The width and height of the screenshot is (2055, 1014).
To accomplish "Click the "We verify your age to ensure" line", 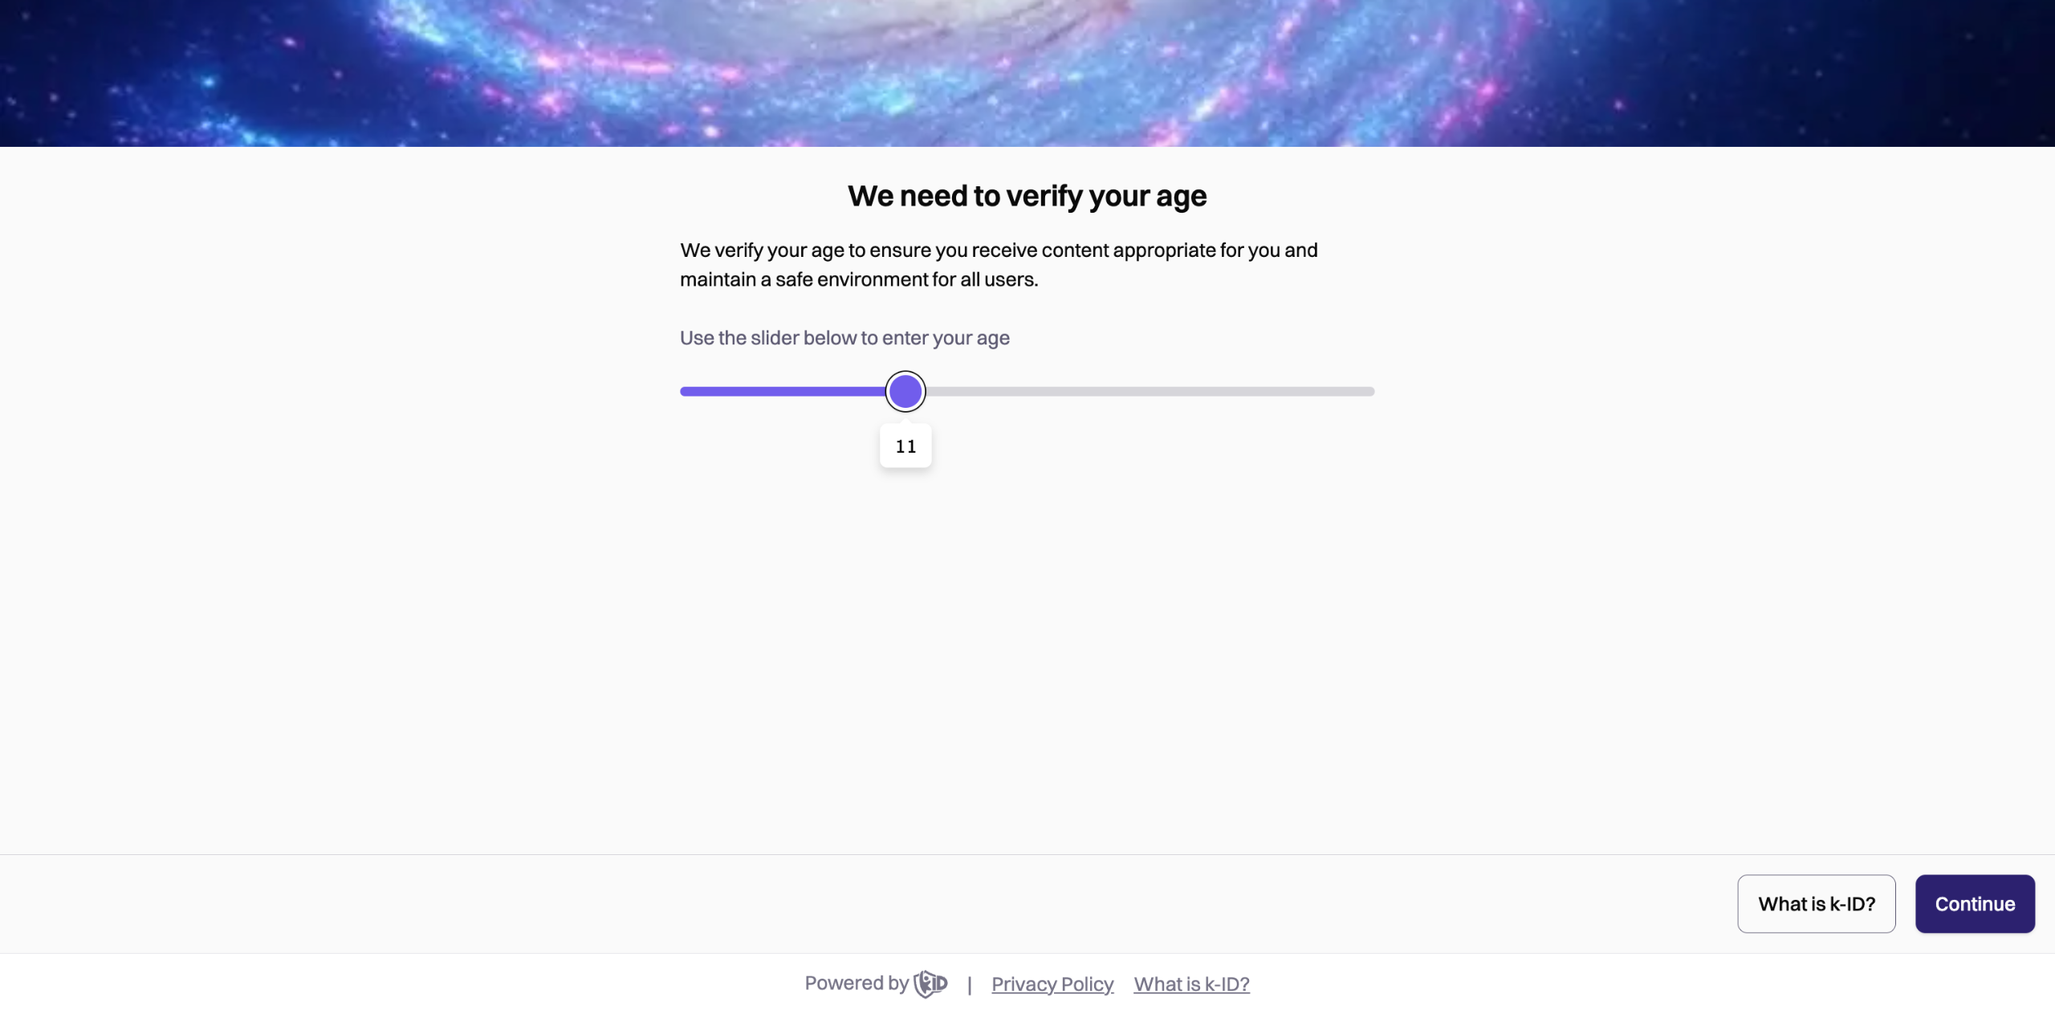I will coord(999,250).
